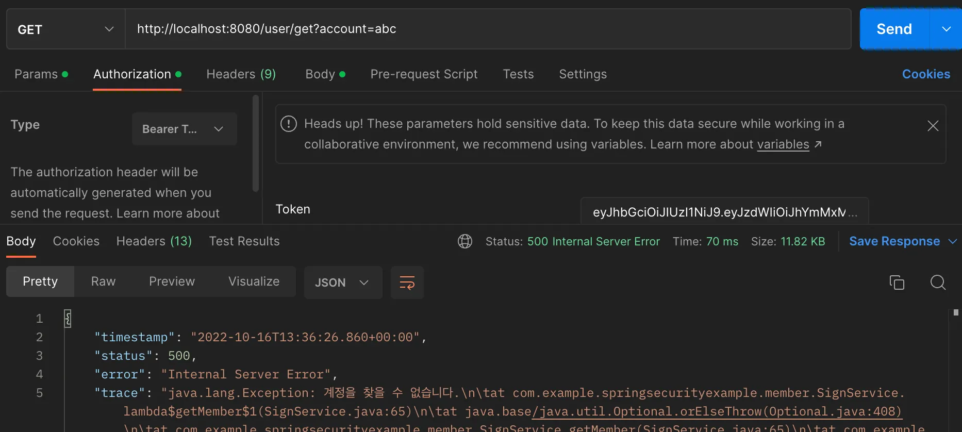
Task: Copy the response body using copy icon
Action: [897, 283]
